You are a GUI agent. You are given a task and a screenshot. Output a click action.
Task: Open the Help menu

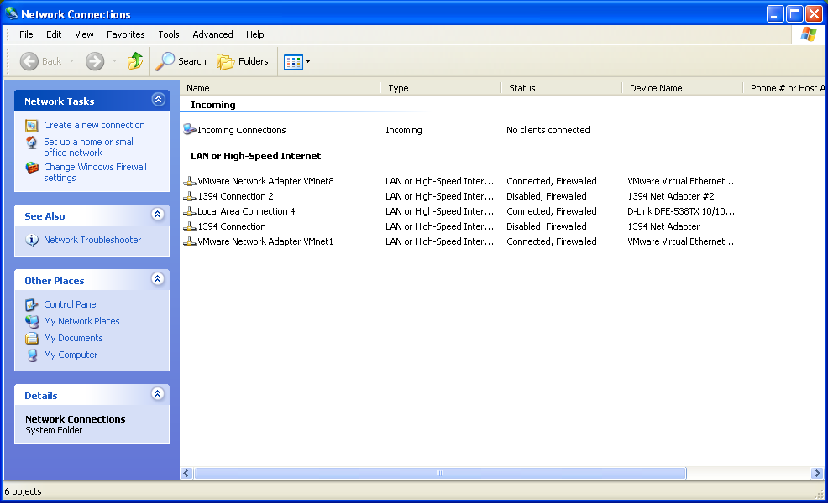click(x=255, y=35)
